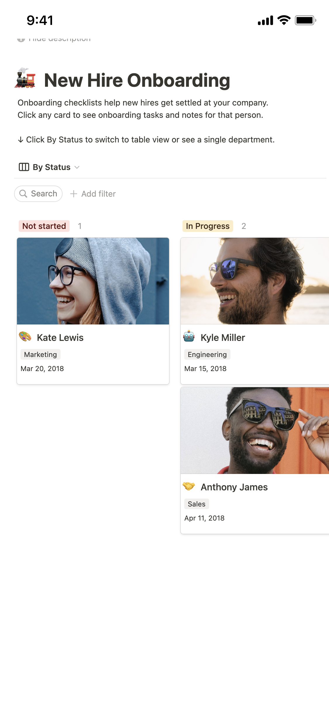
Task: Click the steam train page icon
Action: (x=25, y=78)
